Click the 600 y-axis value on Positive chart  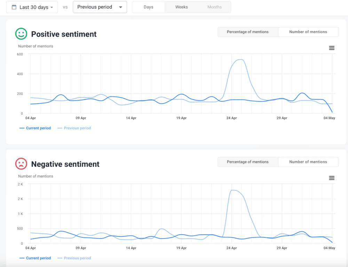click(x=20, y=54)
